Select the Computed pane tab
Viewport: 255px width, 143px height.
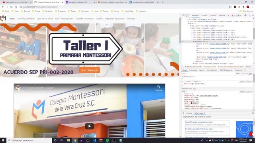click(193, 70)
